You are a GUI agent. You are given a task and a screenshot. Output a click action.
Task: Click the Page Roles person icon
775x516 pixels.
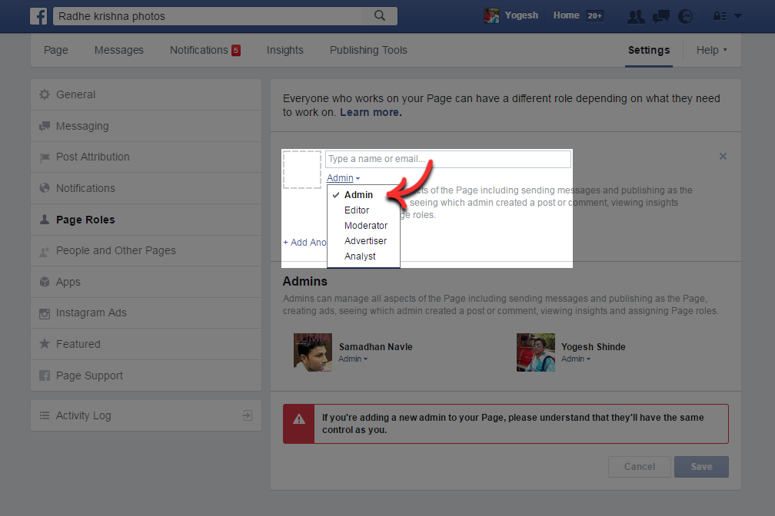[x=45, y=220]
